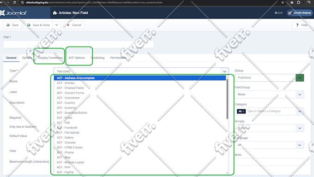Viewport: 314px width, 177px height.
Task: Select ACF - FAQ option
Action: click(140, 123)
